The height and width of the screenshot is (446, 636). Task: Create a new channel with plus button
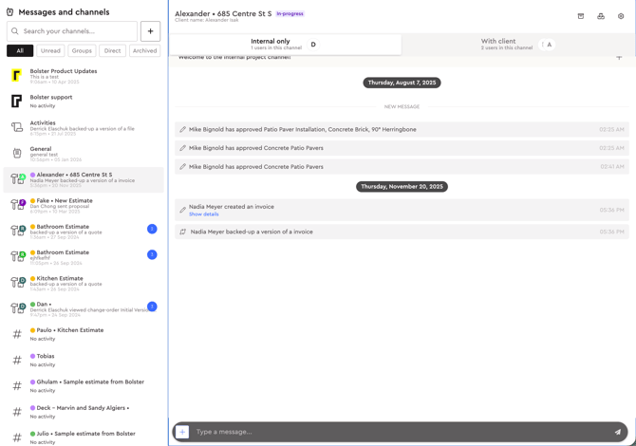[x=150, y=31]
